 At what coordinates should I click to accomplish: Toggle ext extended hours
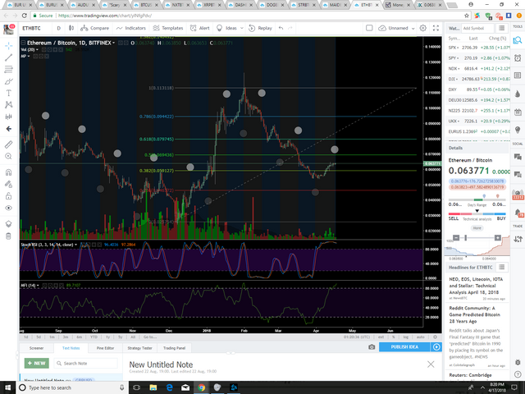coord(381,337)
